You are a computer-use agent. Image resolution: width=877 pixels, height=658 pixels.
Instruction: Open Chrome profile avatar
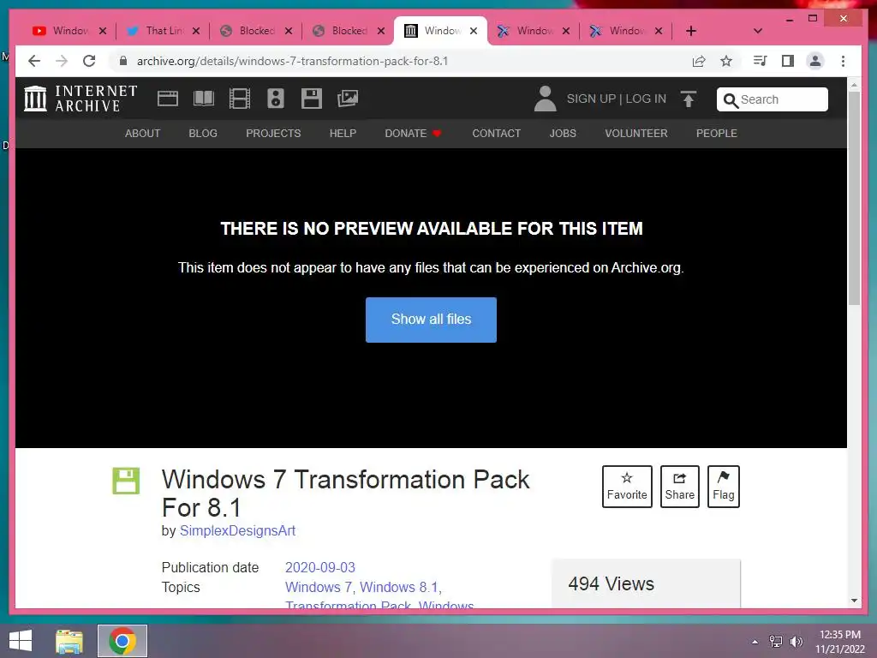[x=815, y=61]
